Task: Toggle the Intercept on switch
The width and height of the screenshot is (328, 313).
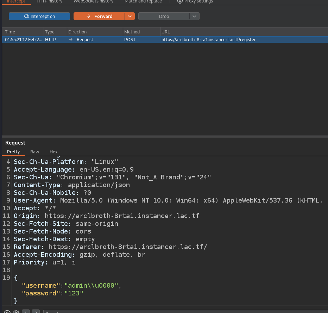Action: (39, 16)
